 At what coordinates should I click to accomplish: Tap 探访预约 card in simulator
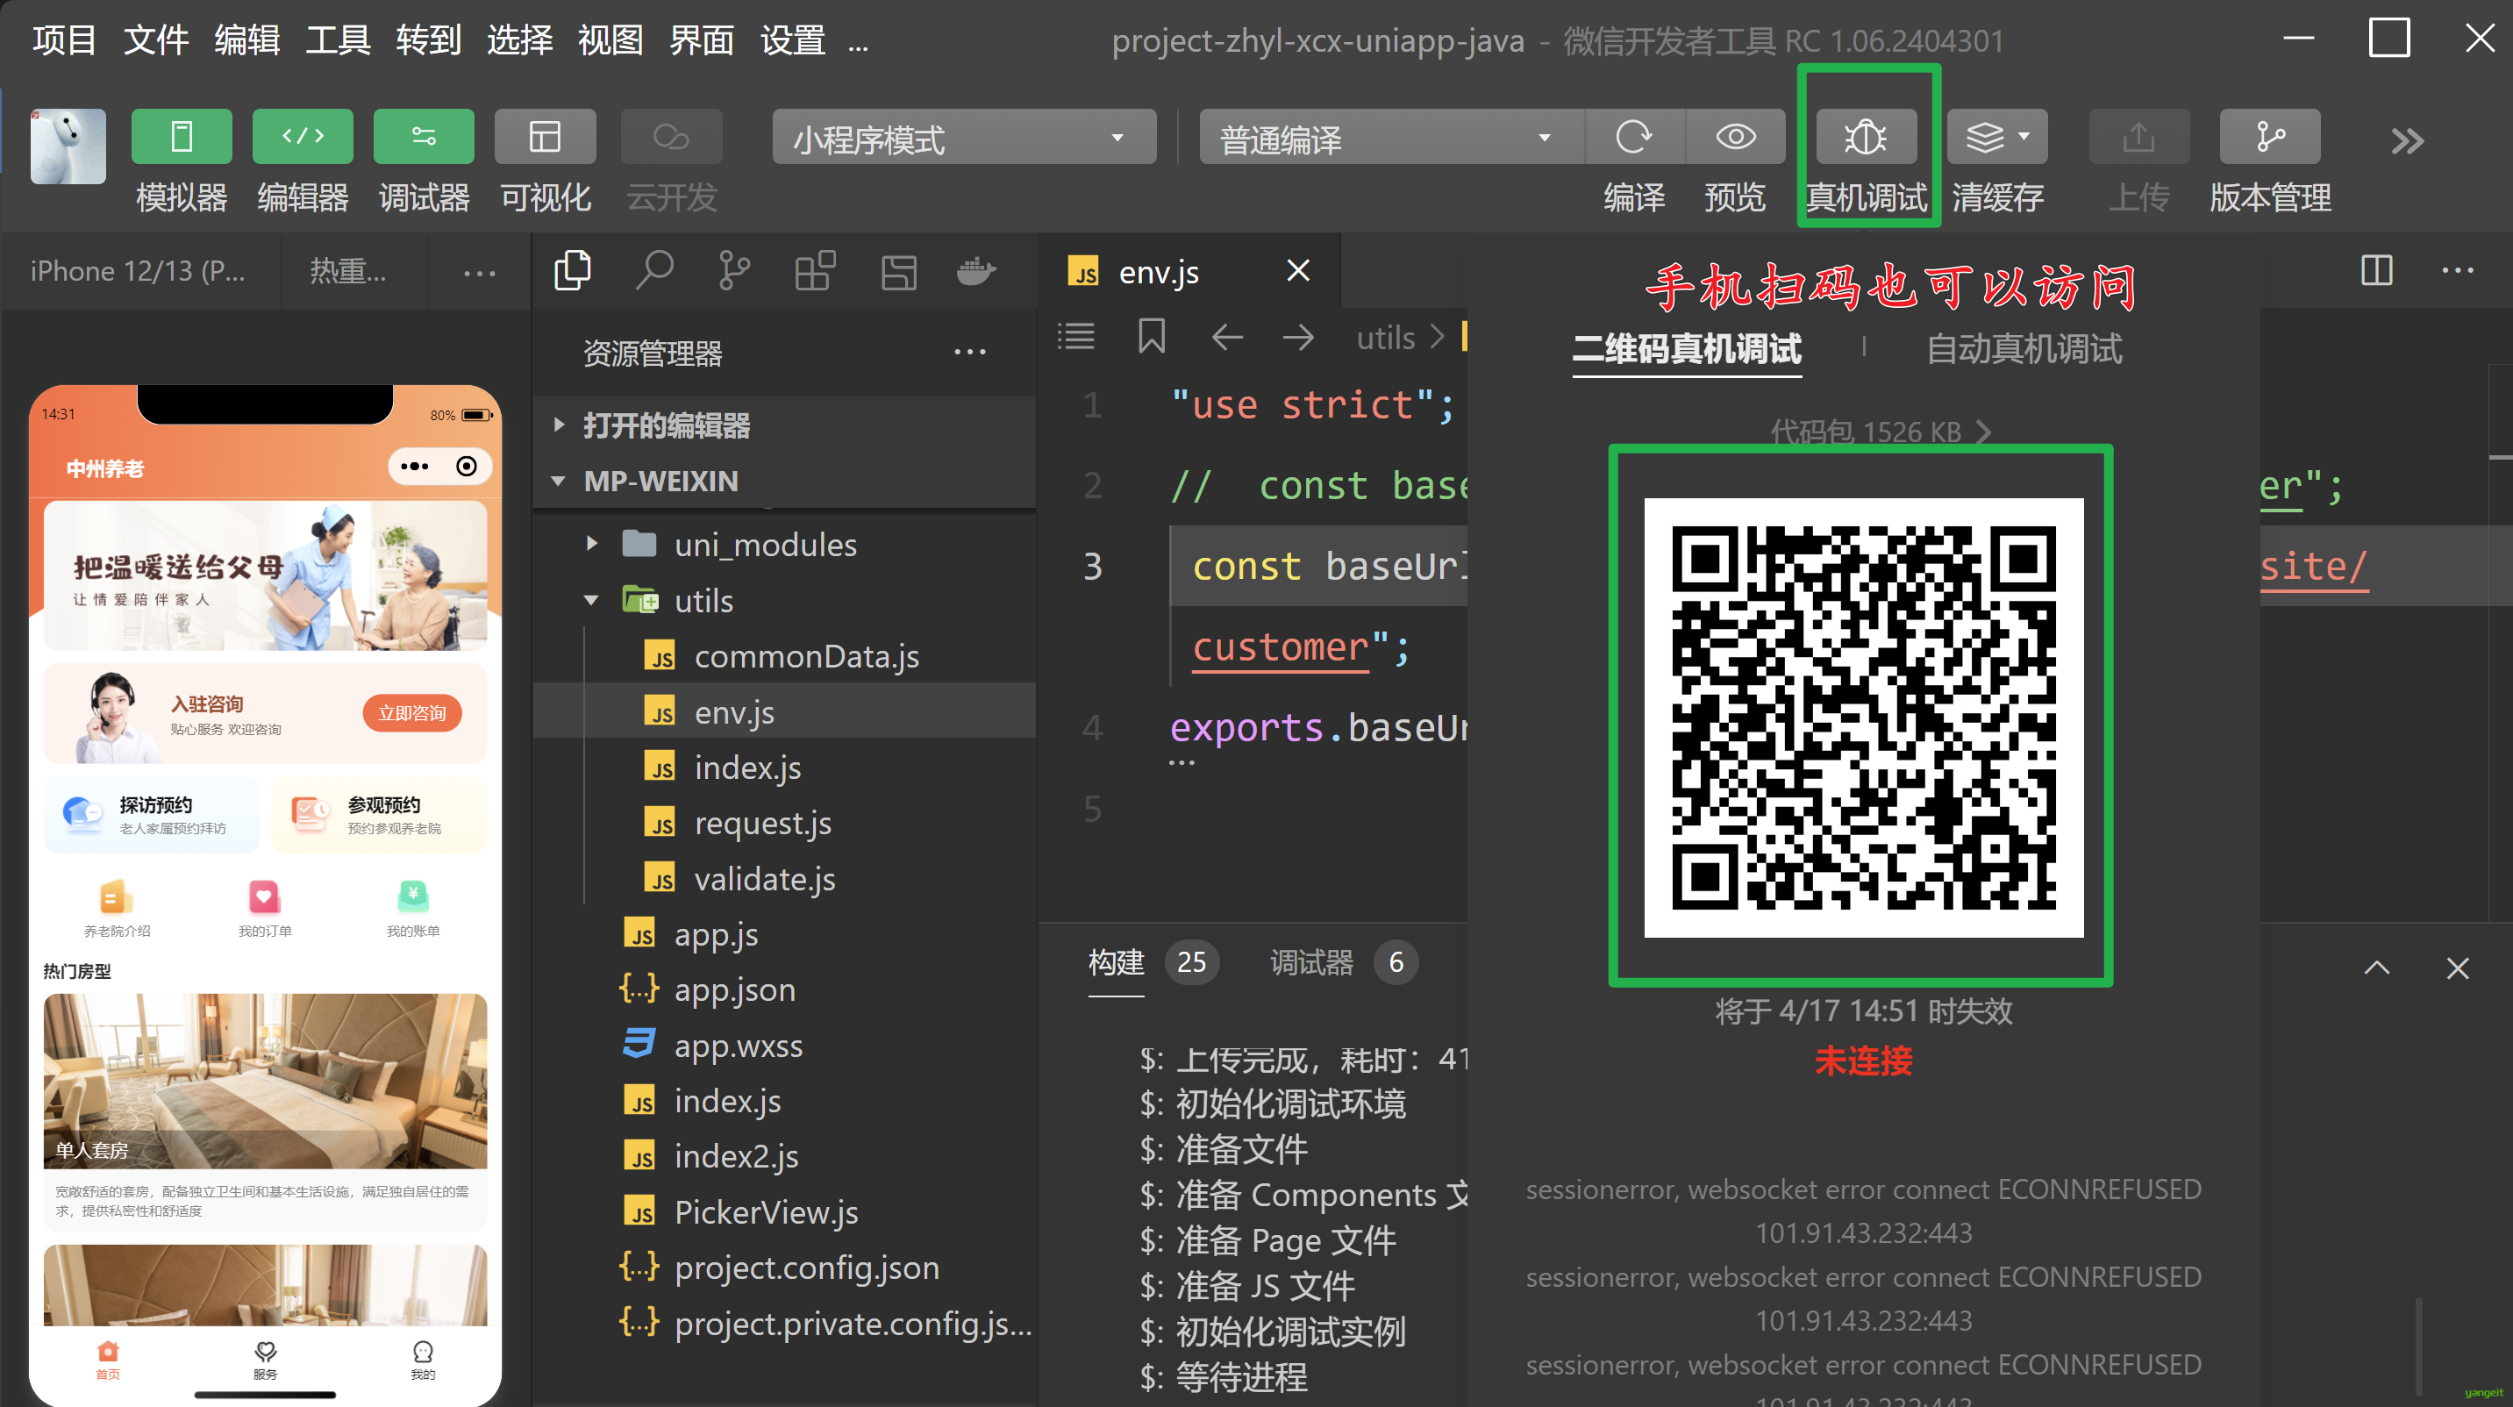(x=151, y=814)
